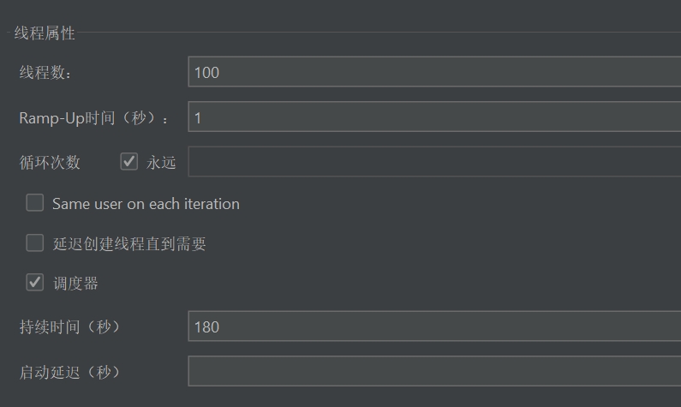Viewport: 681px width, 407px height.
Task: Uncheck the 永远 checkbox
Action: pyautogui.click(x=129, y=162)
